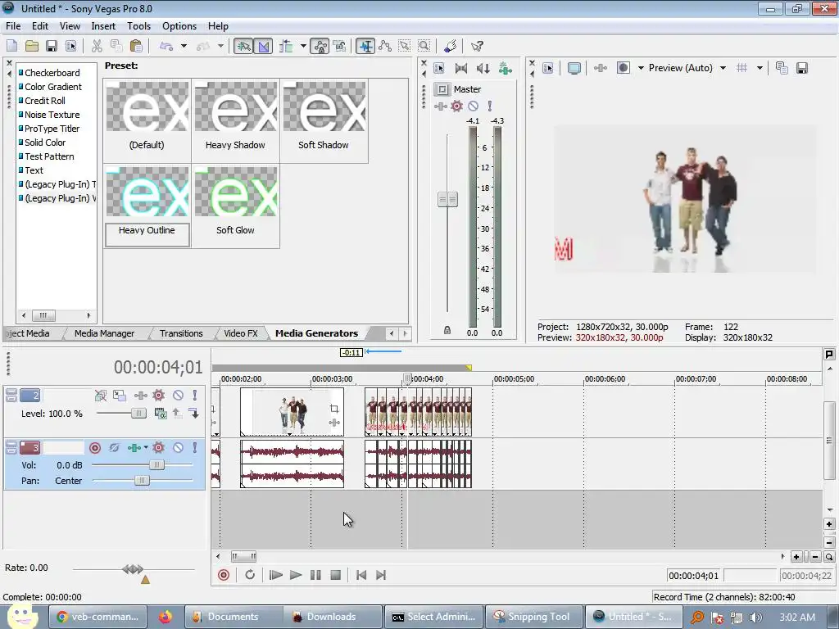Open Split Screen View dropdown arrow
This screenshot has height=629, width=839.
click(x=641, y=68)
